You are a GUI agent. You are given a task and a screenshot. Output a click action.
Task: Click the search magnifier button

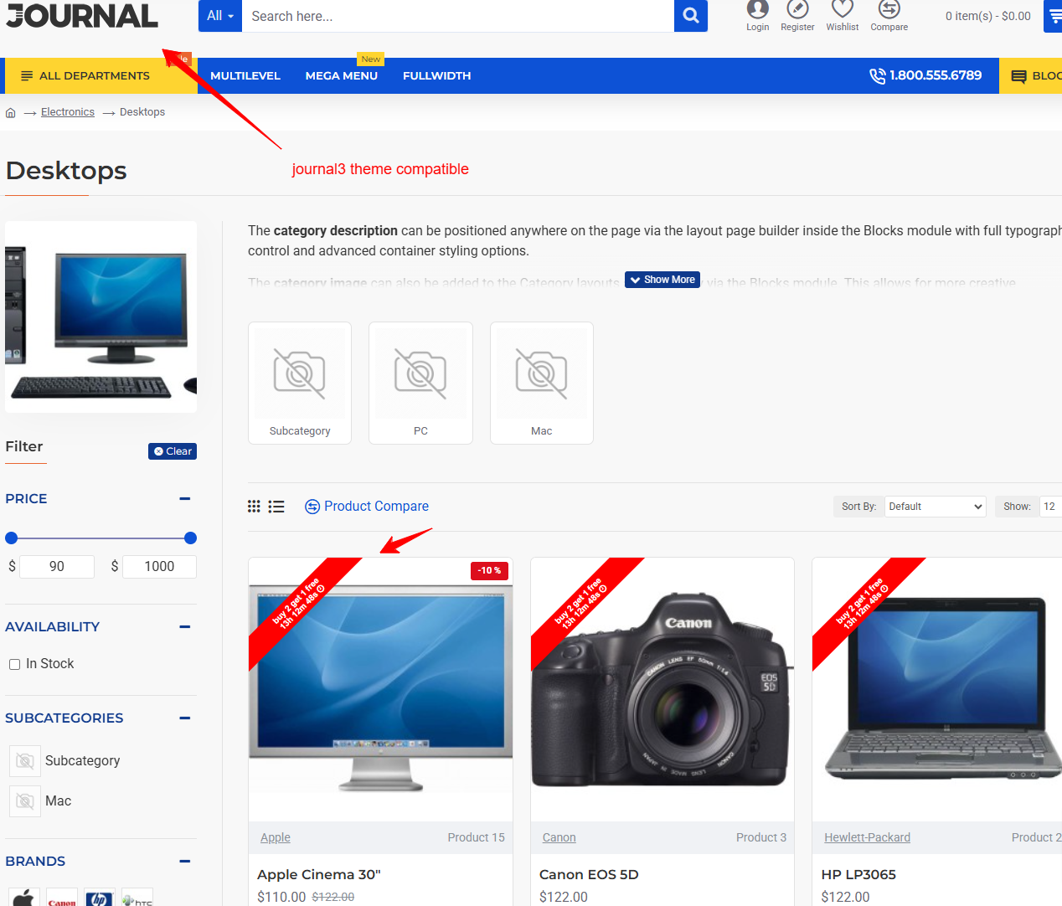point(691,16)
